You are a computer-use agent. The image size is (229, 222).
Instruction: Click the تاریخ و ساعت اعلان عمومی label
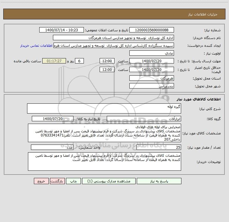107,30
